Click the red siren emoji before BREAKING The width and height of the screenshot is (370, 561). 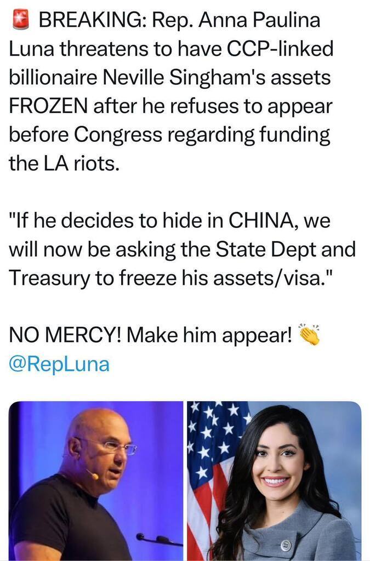click(20, 20)
